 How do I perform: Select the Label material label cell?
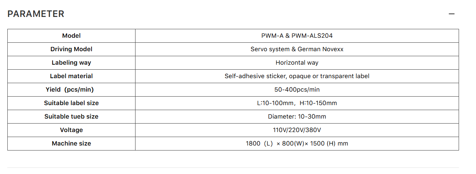pyautogui.click(x=71, y=76)
